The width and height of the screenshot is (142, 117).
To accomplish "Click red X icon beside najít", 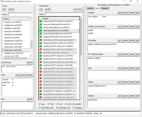I will pyautogui.click(x=41, y=53).
